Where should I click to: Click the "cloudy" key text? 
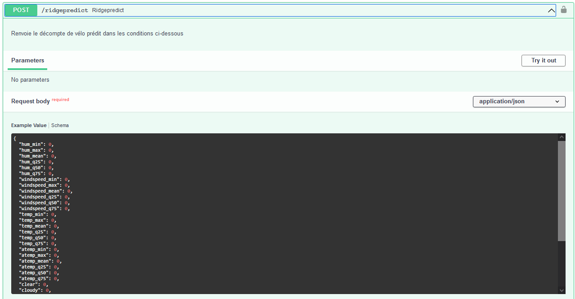pos(30,290)
